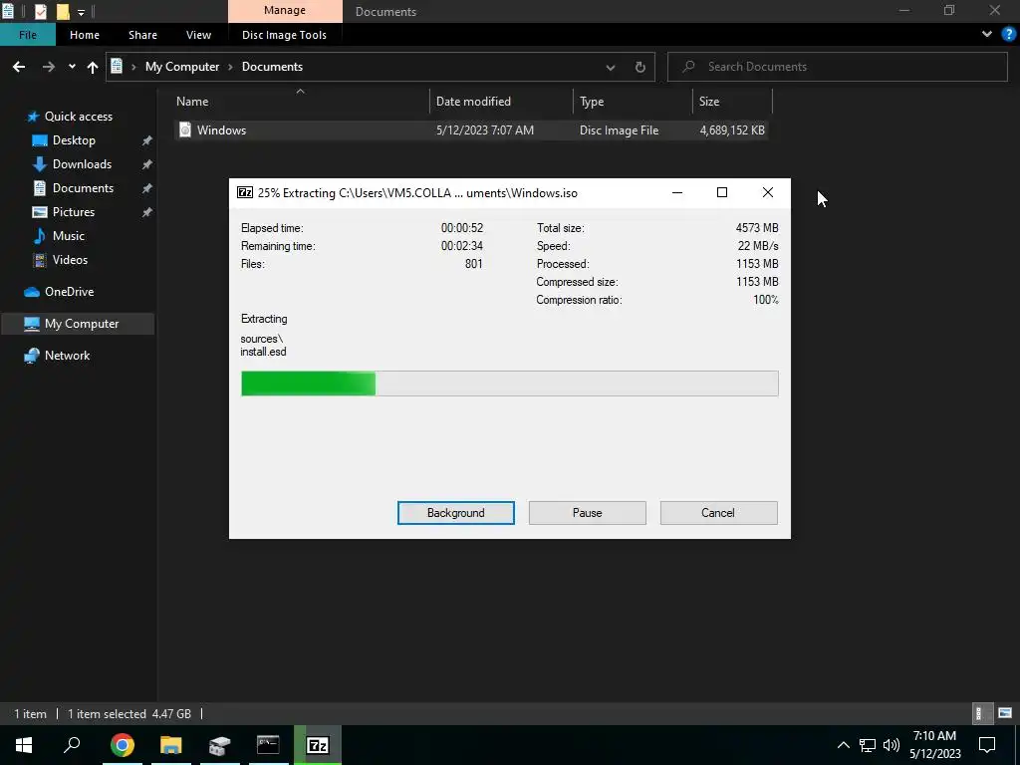Sort by the Name column header
This screenshot has width=1020, height=765.
tap(302, 102)
